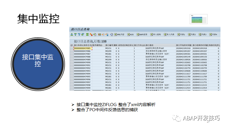Click the 内表4 toolbar button
227x128 pixels.
point(213,34)
